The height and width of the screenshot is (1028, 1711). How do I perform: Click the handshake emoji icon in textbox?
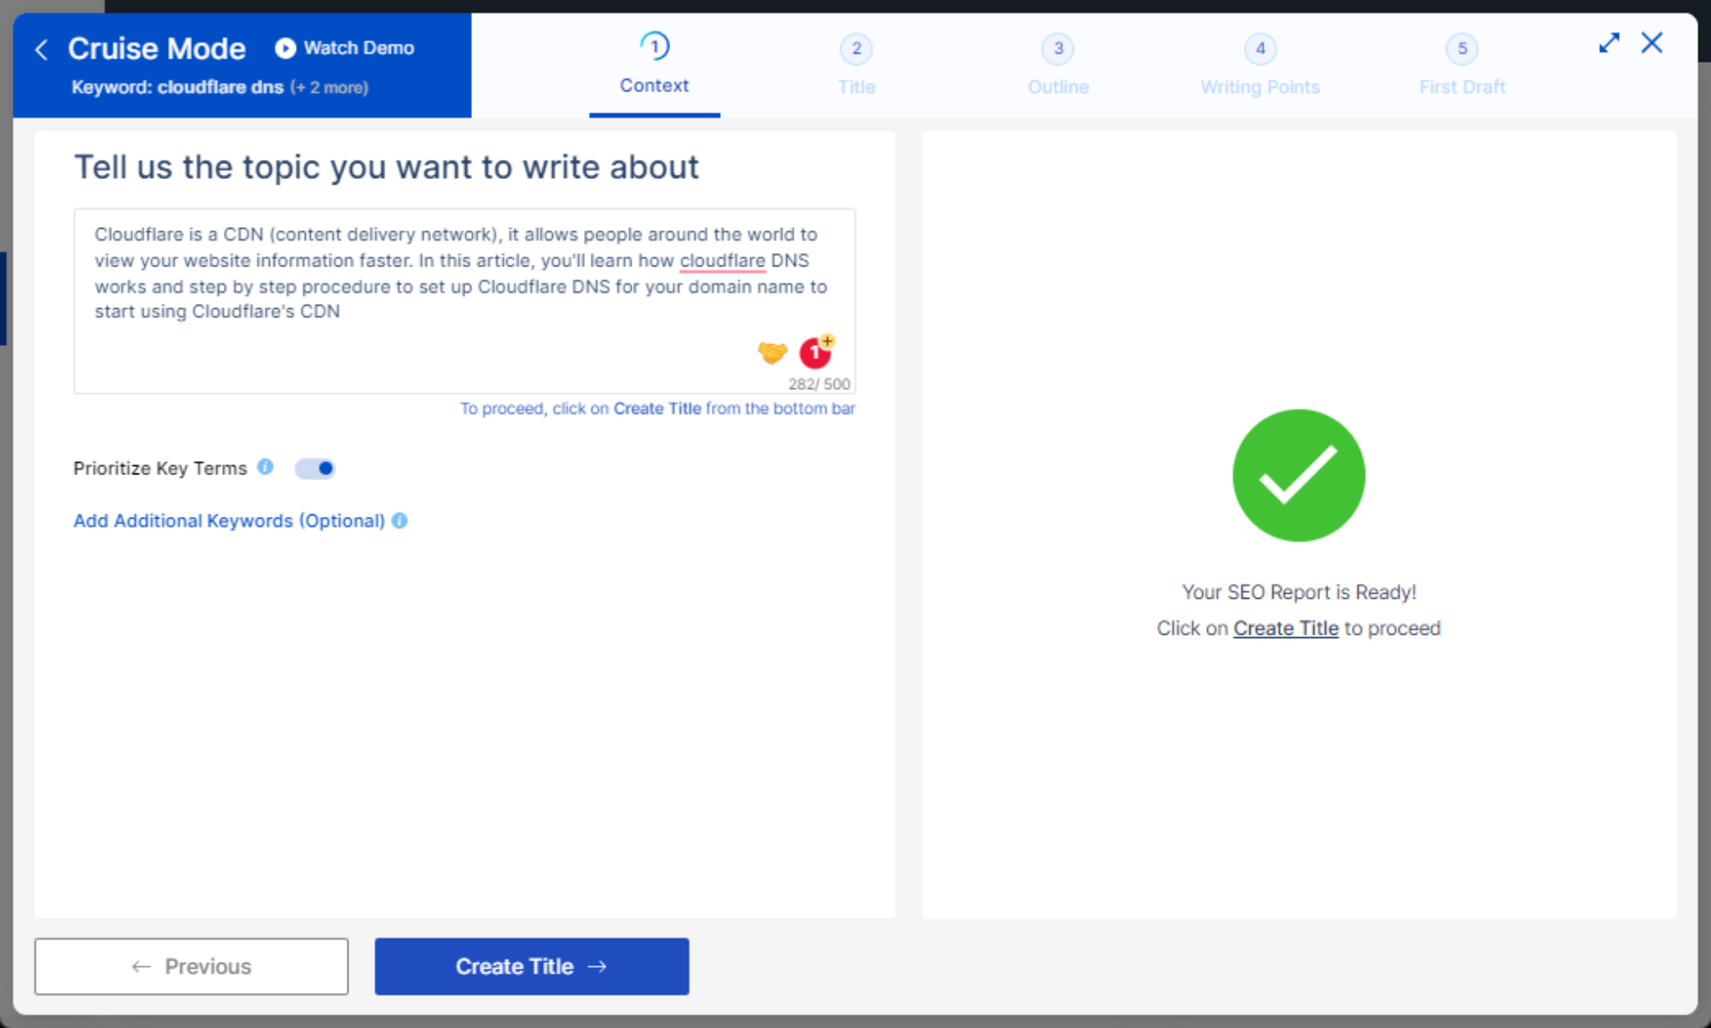coord(772,352)
